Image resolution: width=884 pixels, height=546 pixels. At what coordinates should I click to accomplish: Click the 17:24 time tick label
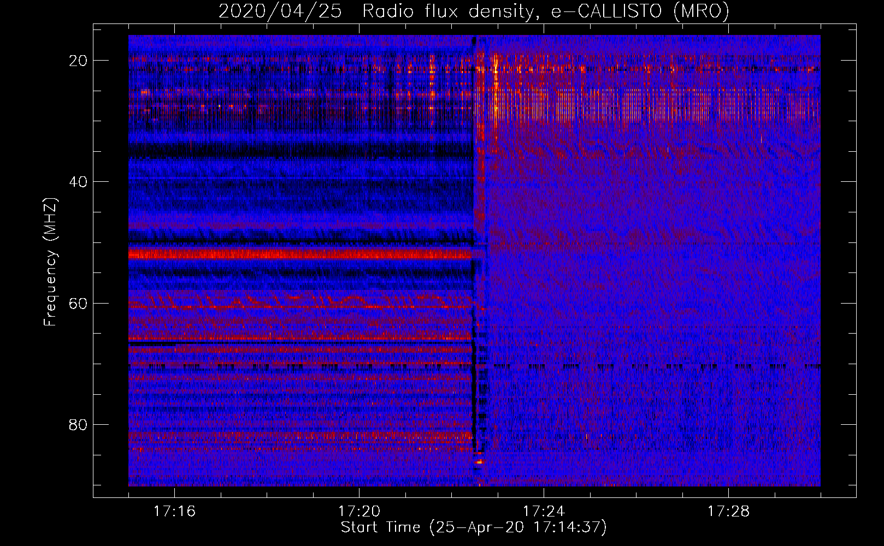pos(544,511)
